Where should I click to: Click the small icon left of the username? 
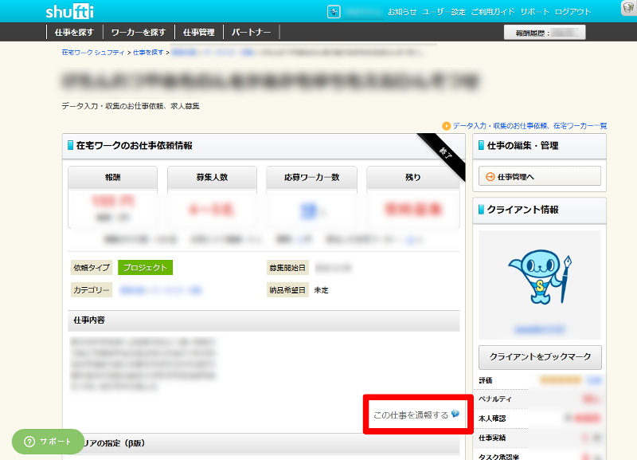(x=334, y=12)
